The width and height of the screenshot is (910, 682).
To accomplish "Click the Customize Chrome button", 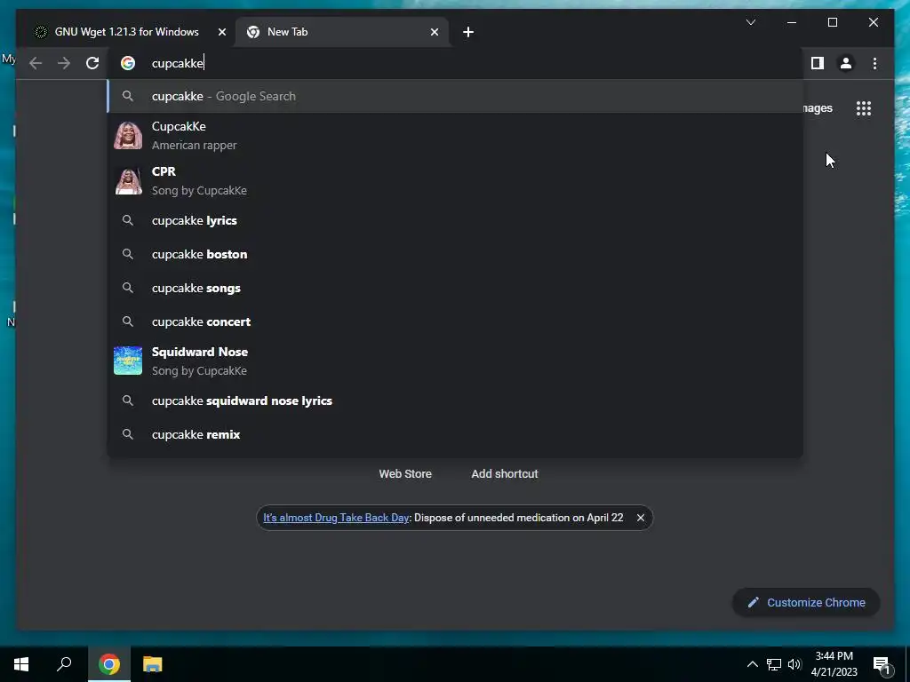I will (x=806, y=602).
